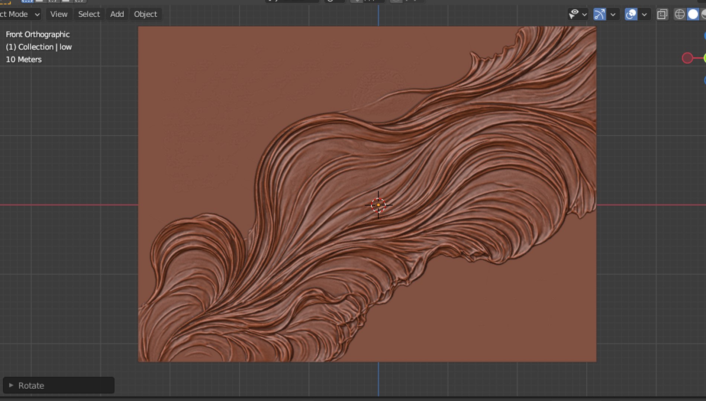Open the Object Mode dropdown
The image size is (706, 401).
pos(20,14)
